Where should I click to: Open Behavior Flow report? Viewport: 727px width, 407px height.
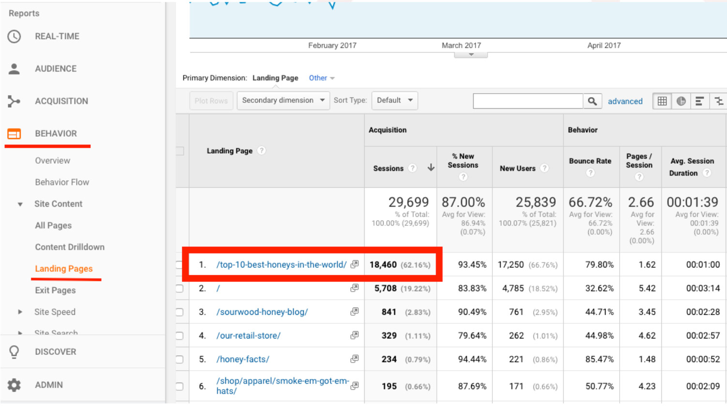(62, 182)
